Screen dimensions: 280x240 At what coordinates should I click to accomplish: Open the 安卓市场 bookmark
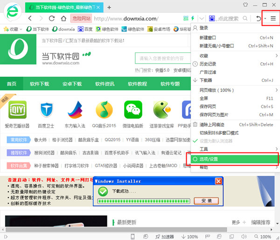(x=159, y=29)
